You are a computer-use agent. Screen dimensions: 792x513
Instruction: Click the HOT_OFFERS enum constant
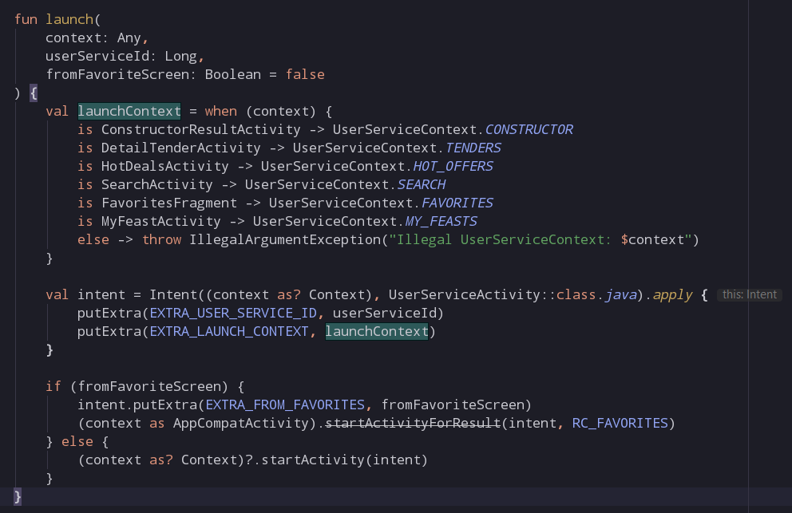453,166
